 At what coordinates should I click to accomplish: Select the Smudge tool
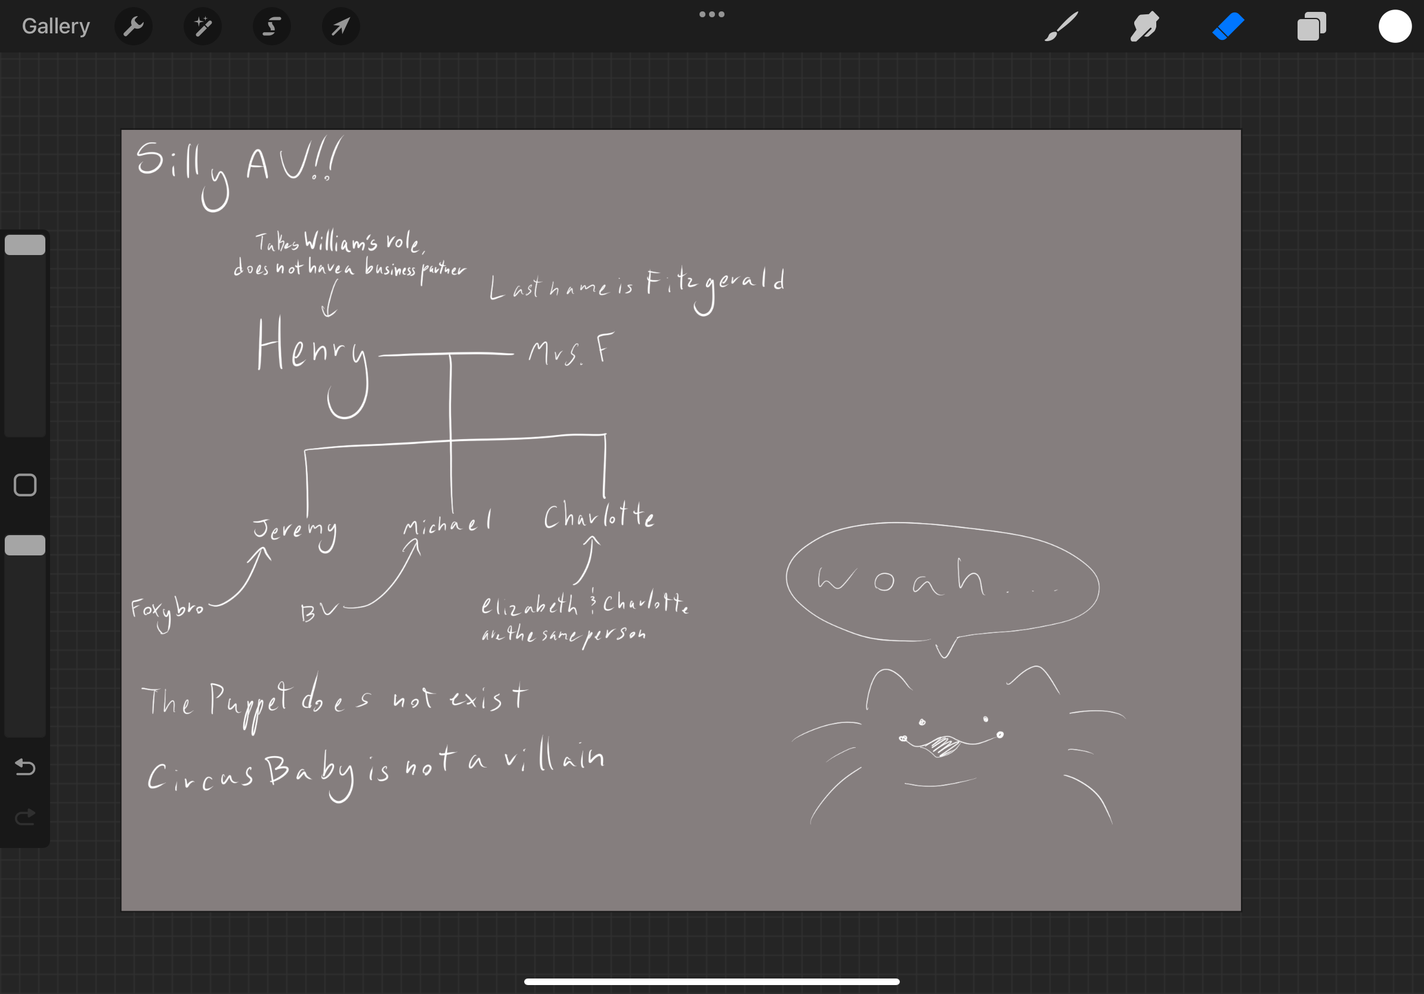pyautogui.click(x=1144, y=27)
